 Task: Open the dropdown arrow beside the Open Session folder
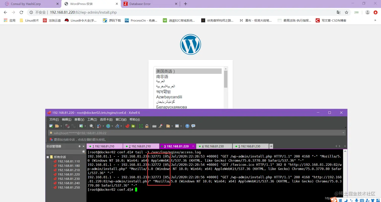click(61, 126)
